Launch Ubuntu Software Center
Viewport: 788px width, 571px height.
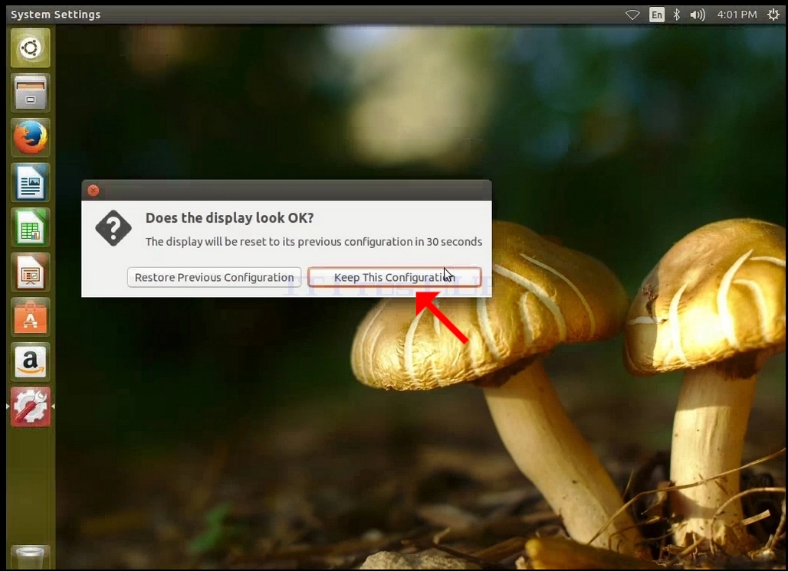pos(30,317)
